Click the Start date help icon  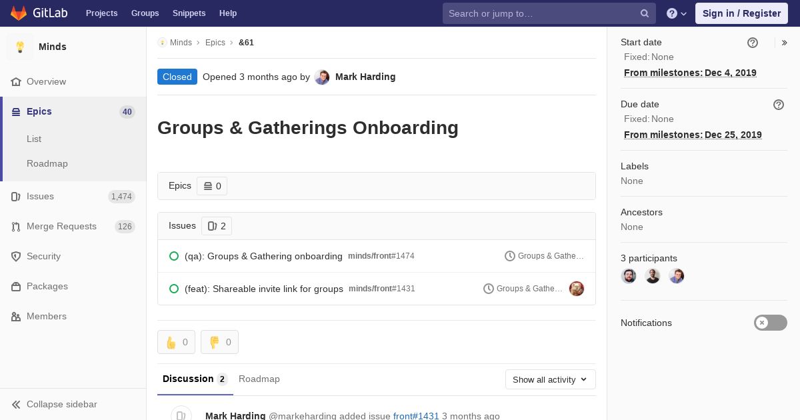pos(753,43)
